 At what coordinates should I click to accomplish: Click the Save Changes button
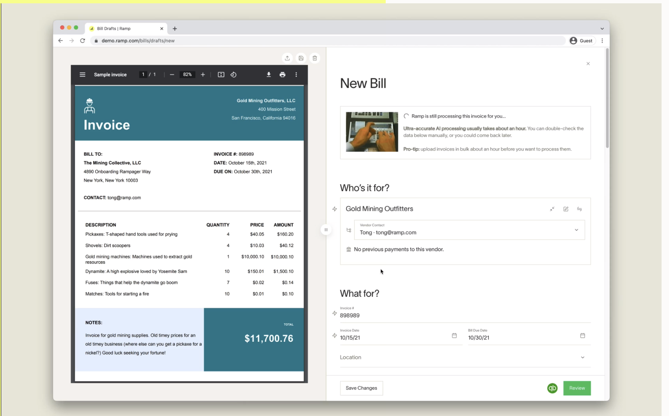[361, 388]
